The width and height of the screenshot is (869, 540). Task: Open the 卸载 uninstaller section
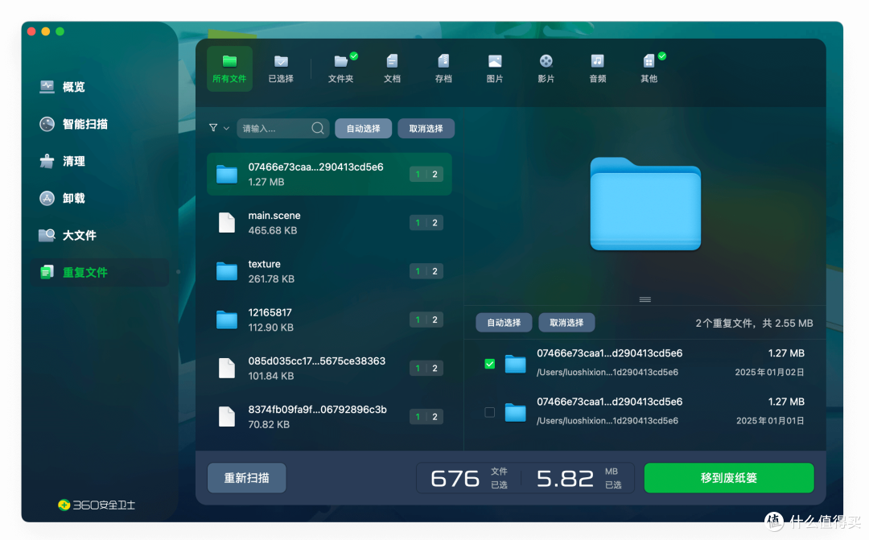(x=62, y=198)
